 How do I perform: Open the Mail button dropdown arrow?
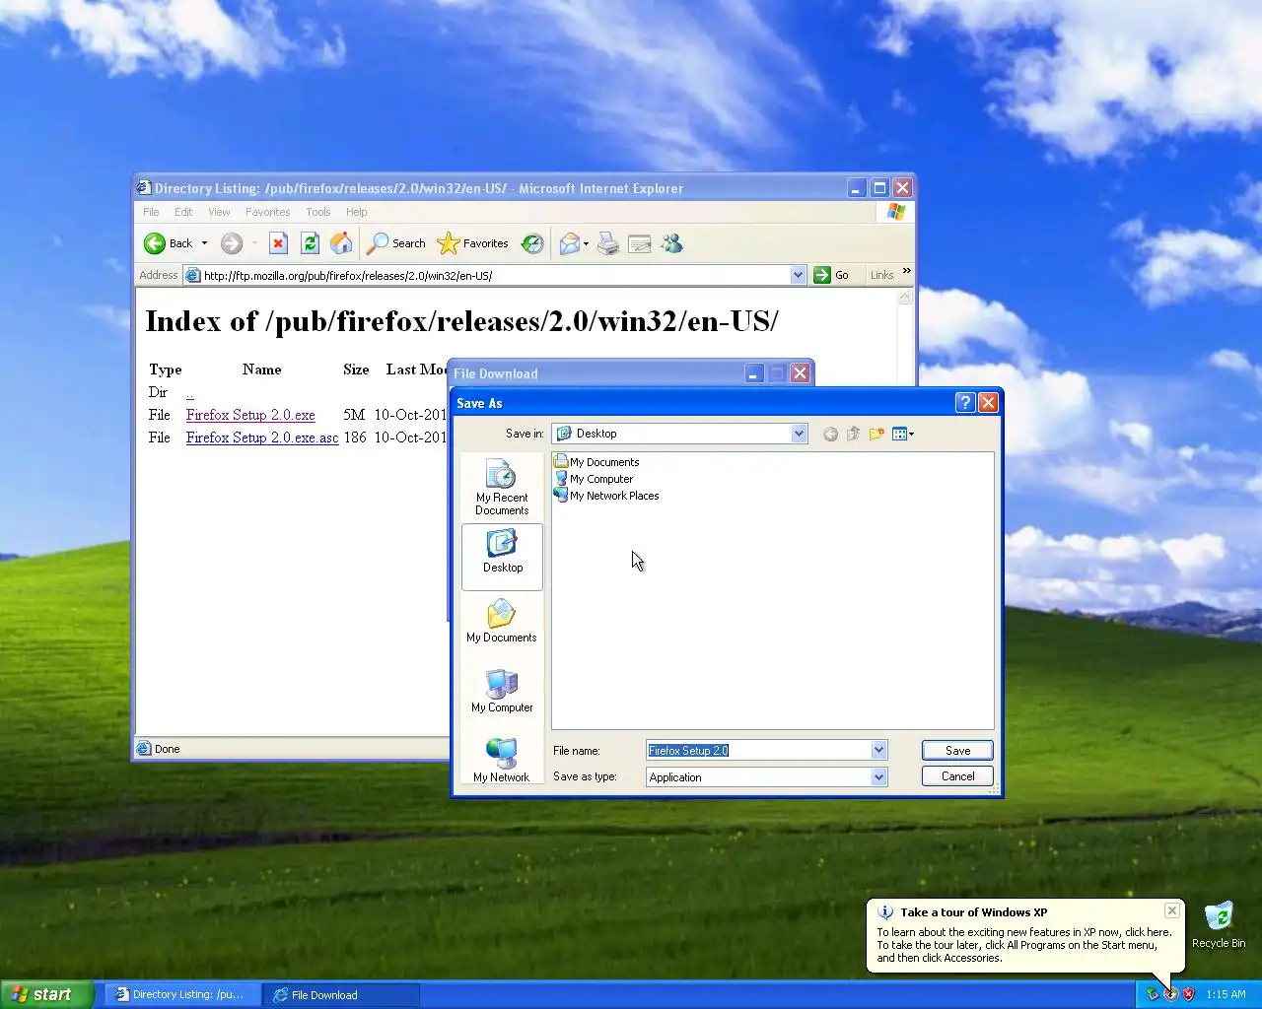pyautogui.click(x=586, y=243)
